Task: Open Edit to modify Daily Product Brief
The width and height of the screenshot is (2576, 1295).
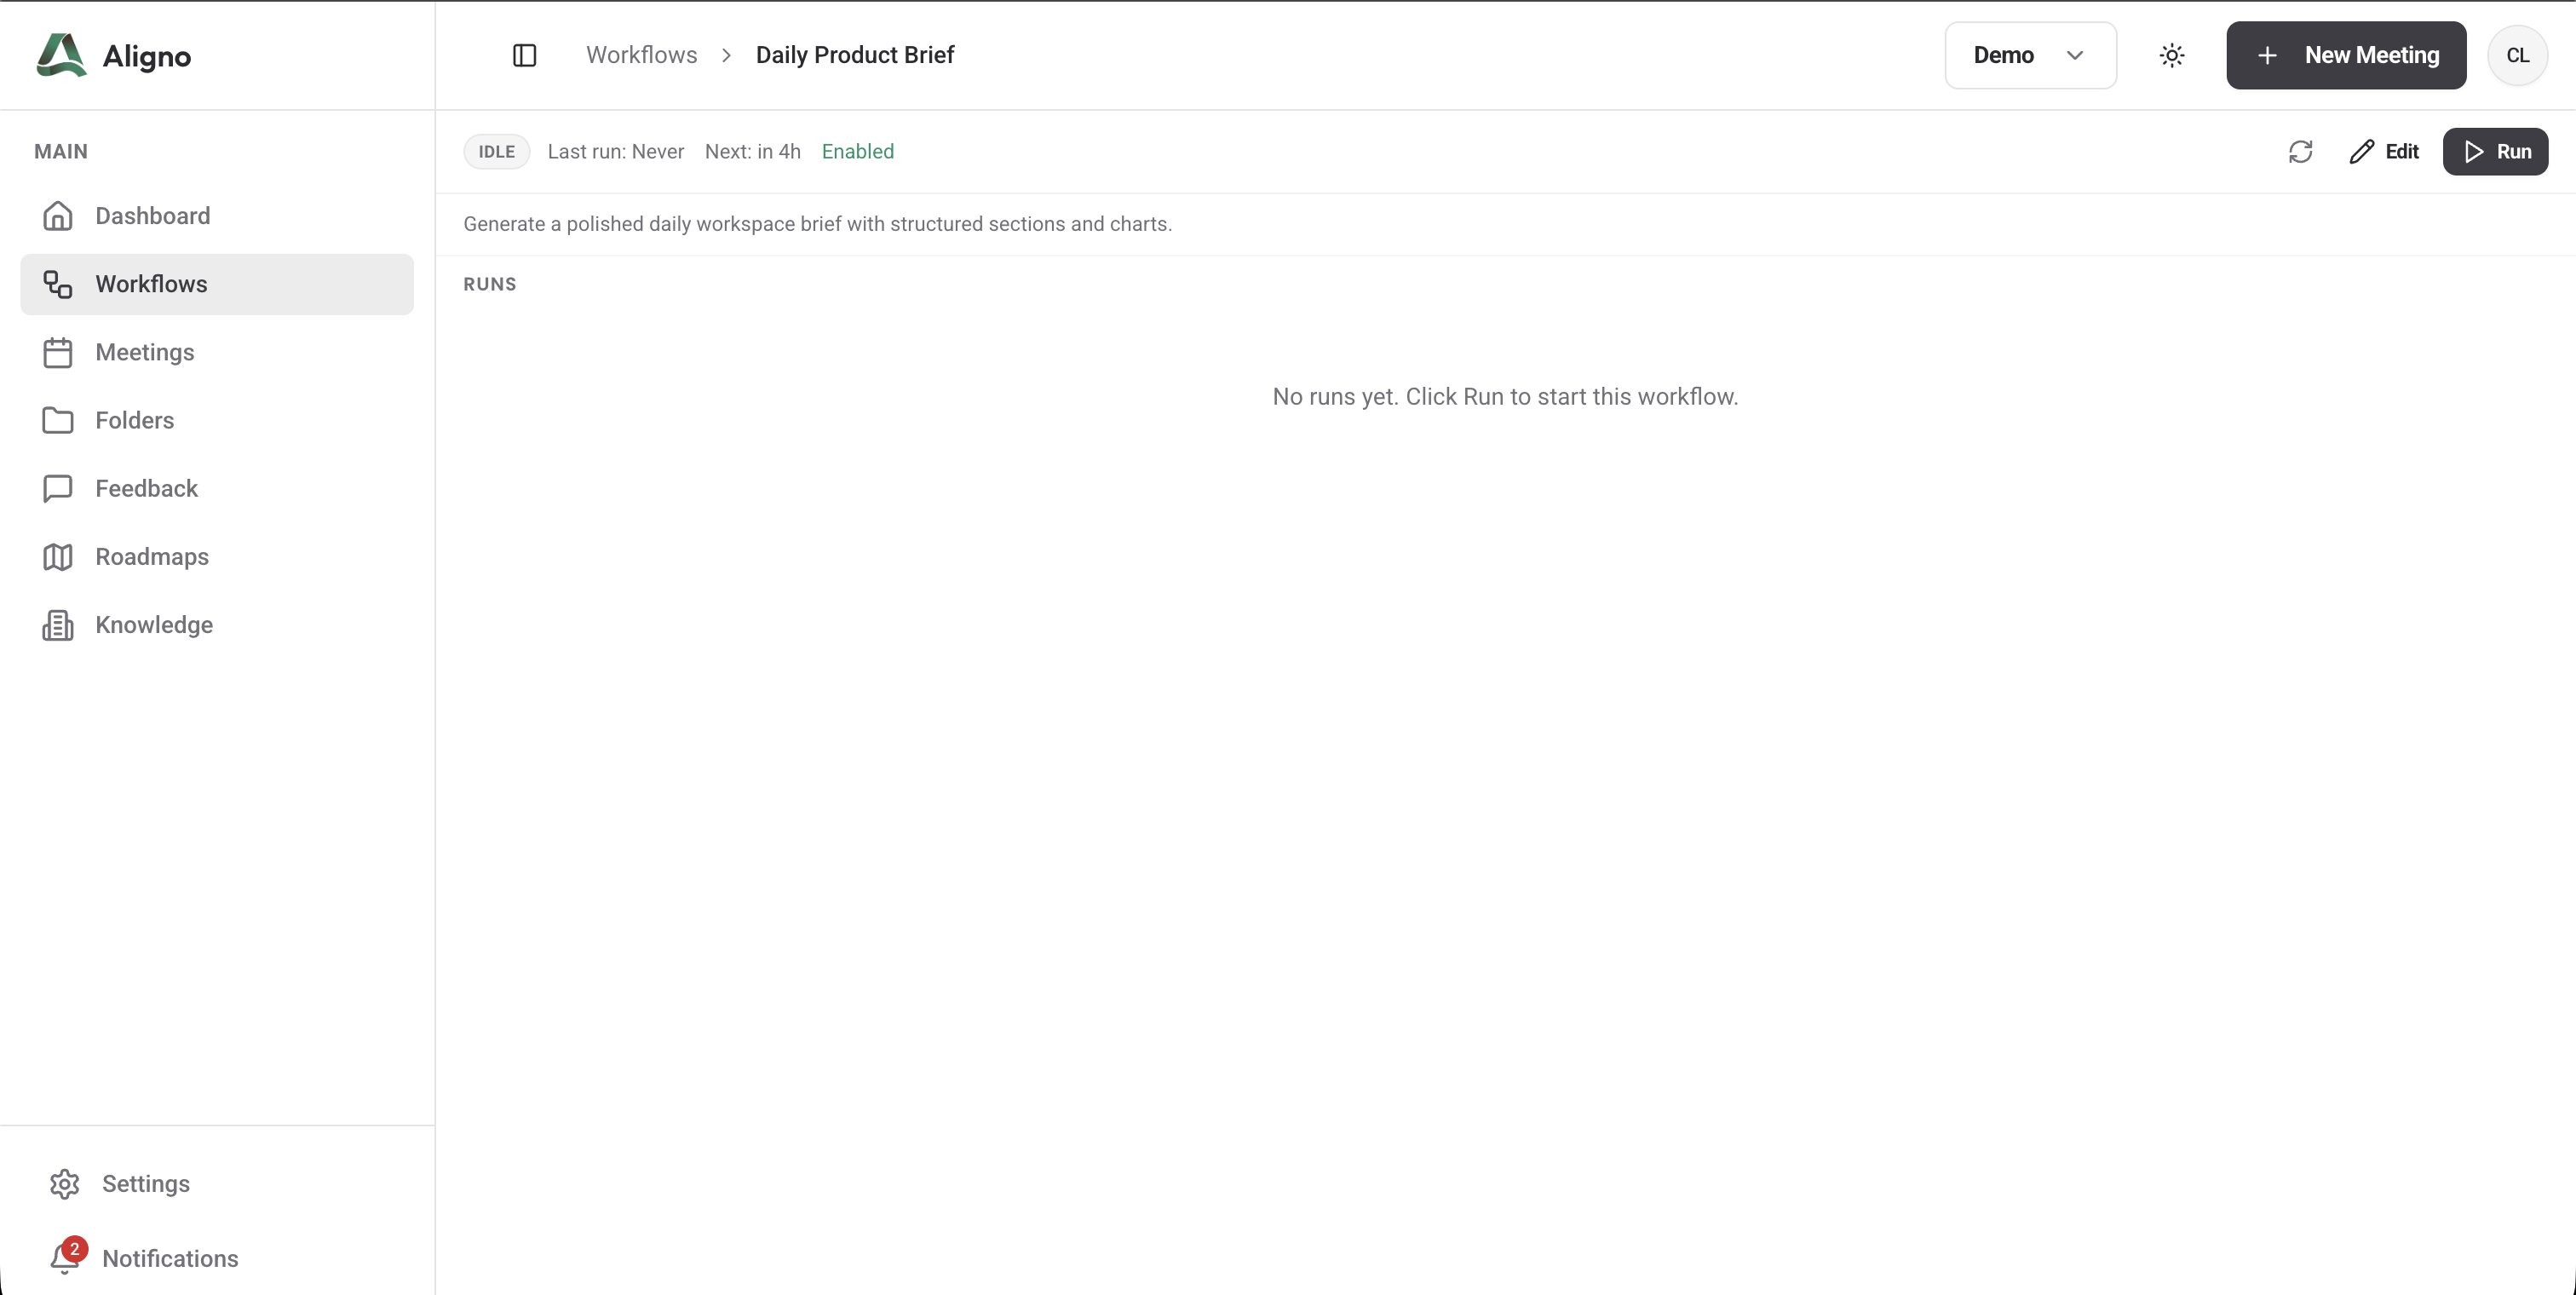Action: click(x=2385, y=151)
